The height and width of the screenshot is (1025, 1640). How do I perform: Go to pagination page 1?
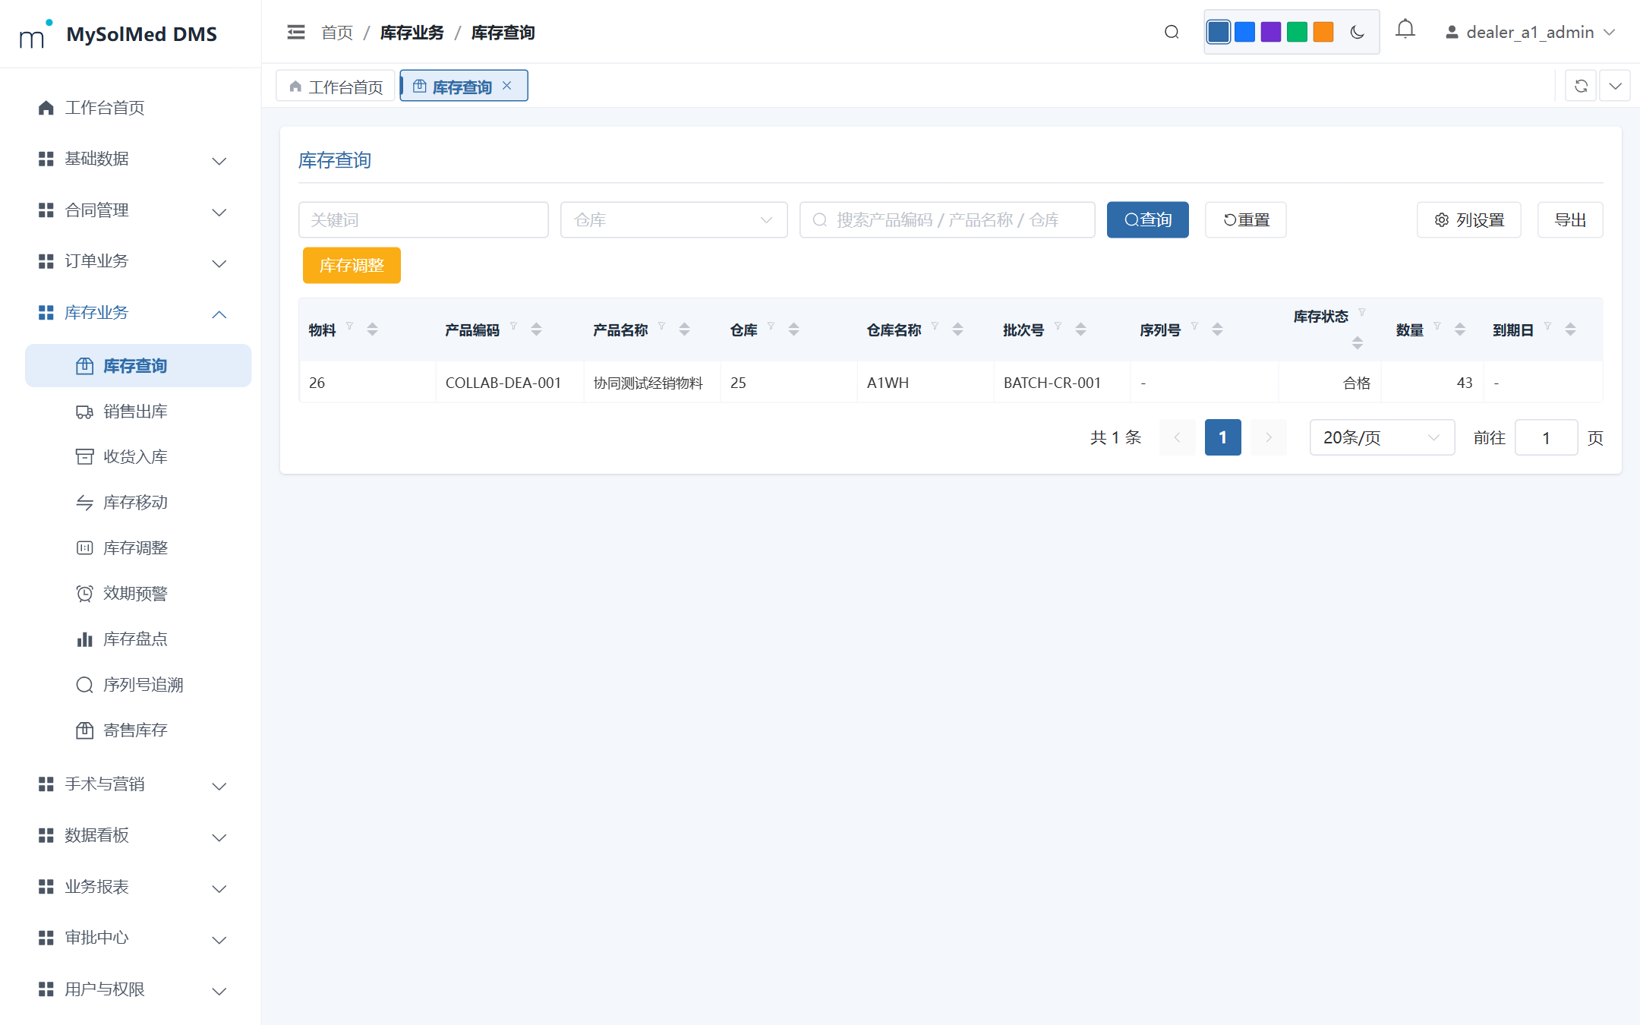[1223, 437]
